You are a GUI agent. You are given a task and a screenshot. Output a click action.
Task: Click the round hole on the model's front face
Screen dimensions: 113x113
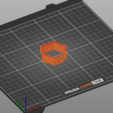pyautogui.click(x=60, y=60)
